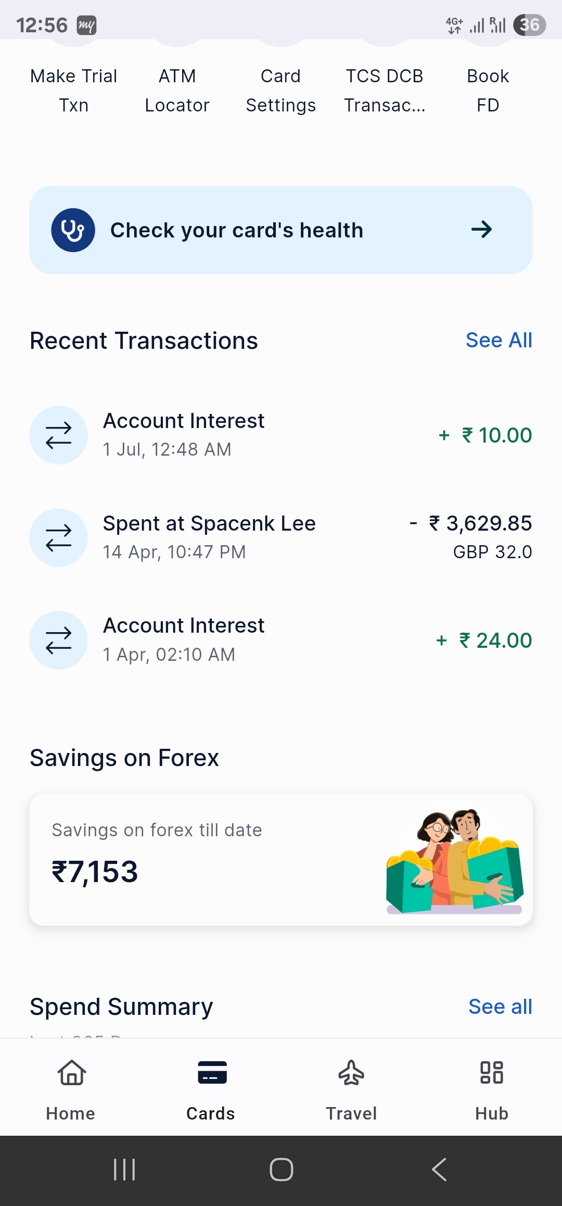
Task: Open the Savings on forex card
Action: click(281, 860)
